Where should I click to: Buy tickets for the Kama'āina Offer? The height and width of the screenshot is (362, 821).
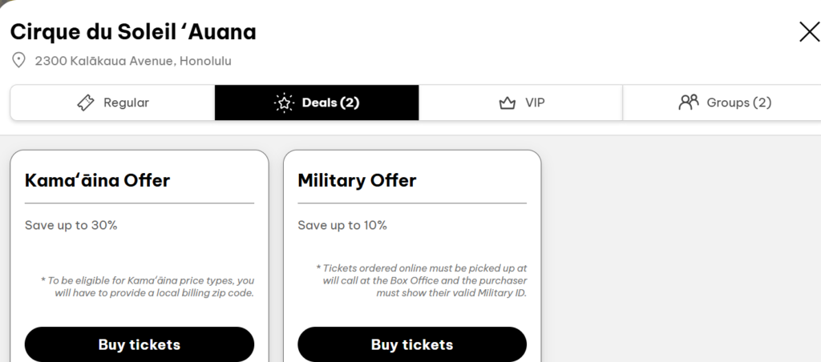[140, 344]
